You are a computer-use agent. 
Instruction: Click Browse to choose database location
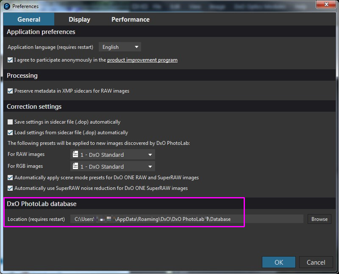click(x=320, y=219)
